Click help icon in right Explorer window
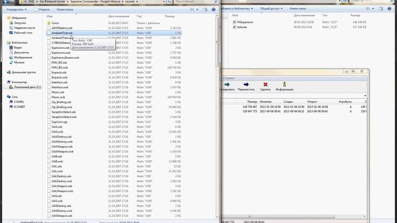397x223 pixels. pos(390,9)
